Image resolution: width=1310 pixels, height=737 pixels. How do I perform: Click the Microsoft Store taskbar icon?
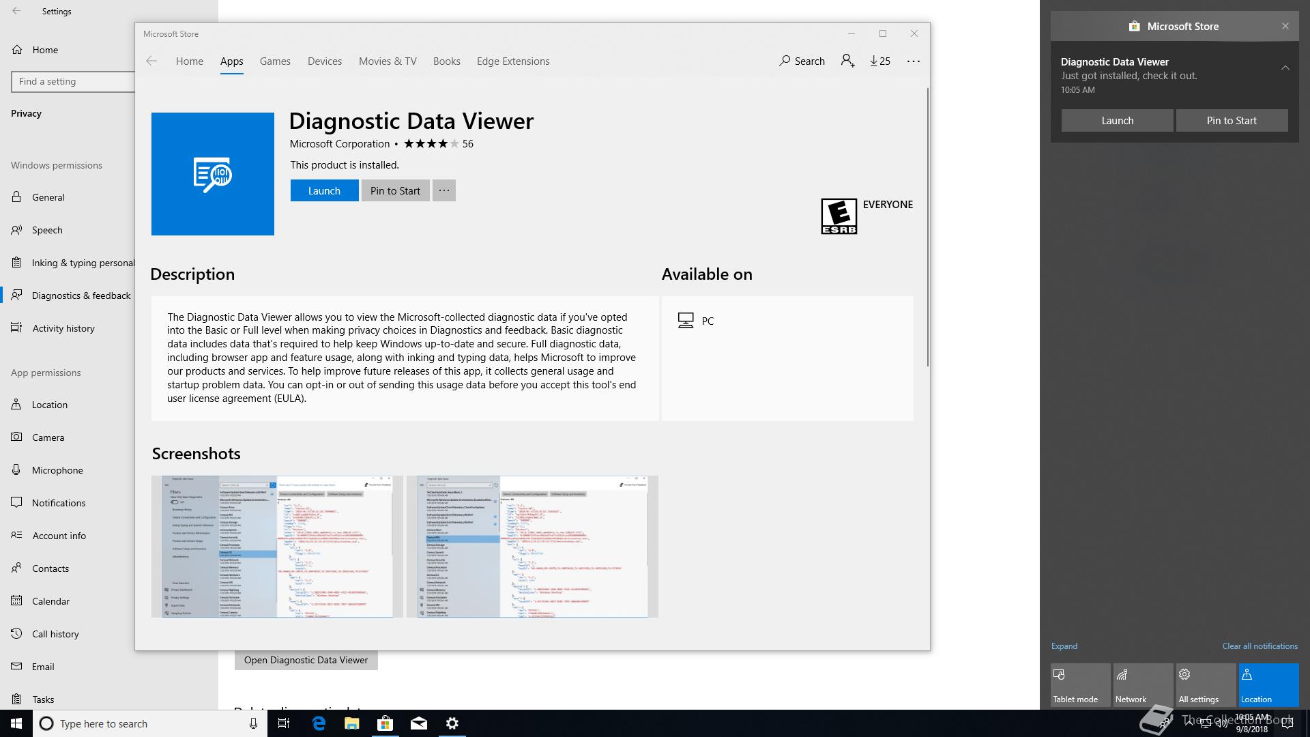(385, 723)
